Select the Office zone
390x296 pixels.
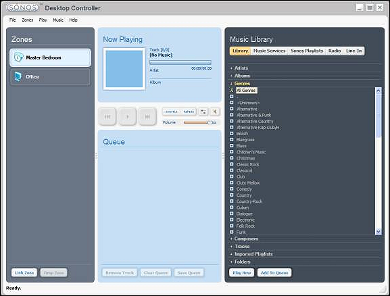click(x=50, y=77)
